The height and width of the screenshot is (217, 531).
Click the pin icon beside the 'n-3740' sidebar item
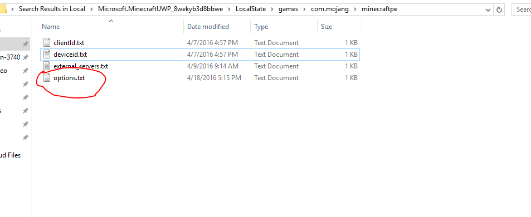coord(25,57)
